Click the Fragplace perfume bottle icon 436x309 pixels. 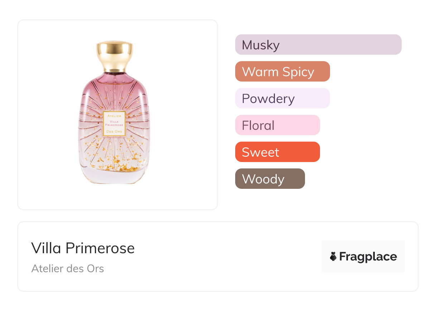[333, 257]
